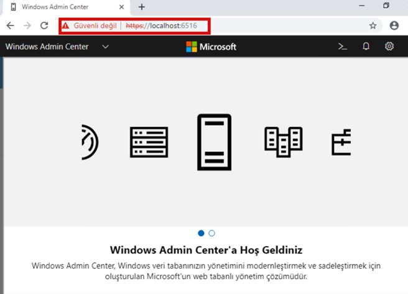This screenshot has height=294, width=408.
Task: Restore down the browser window
Action: [386, 6]
